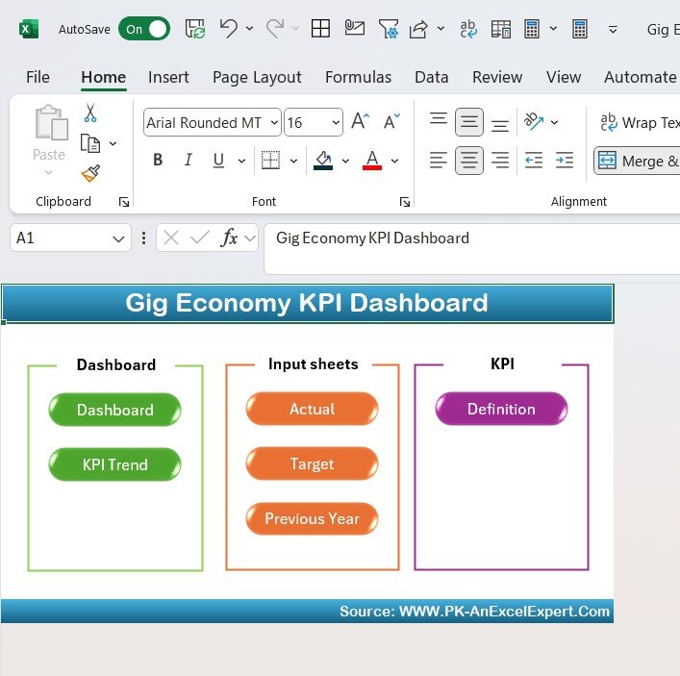Click the Orientation text angle icon

tap(533, 121)
